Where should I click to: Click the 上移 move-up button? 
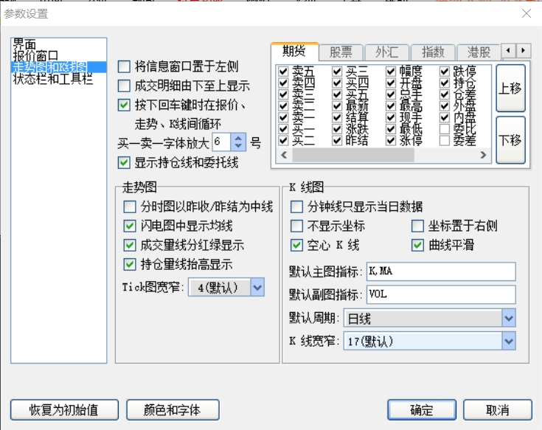pos(510,88)
